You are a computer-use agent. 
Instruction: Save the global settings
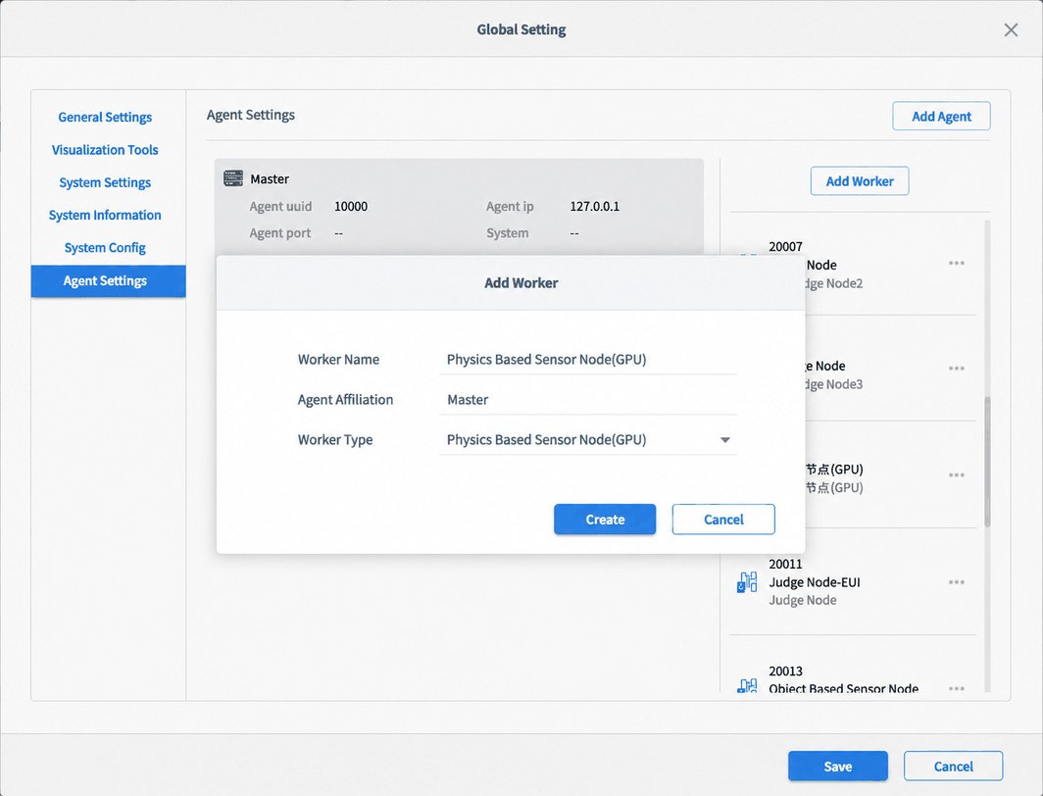(838, 766)
